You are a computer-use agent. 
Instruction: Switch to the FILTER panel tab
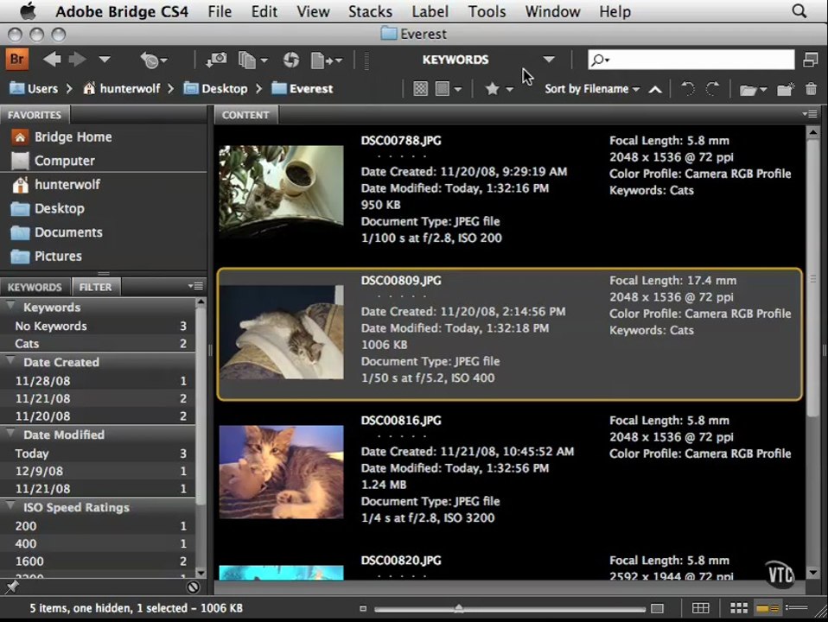(96, 287)
